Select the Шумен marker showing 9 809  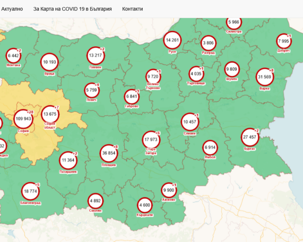[x=232, y=70]
